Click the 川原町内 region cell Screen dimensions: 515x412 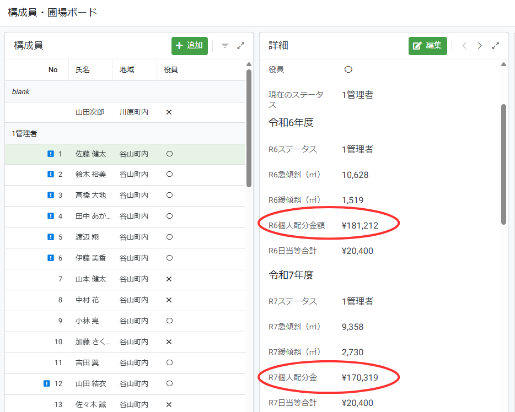point(133,112)
